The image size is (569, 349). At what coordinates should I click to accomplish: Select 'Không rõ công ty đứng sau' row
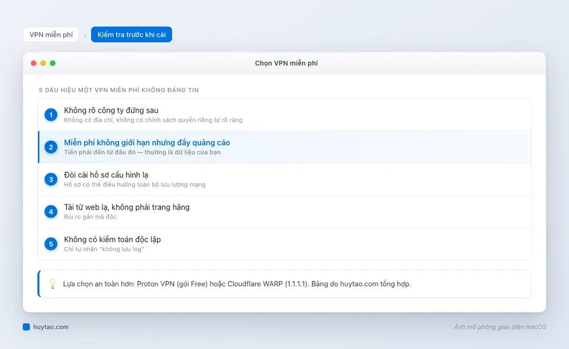(284, 115)
